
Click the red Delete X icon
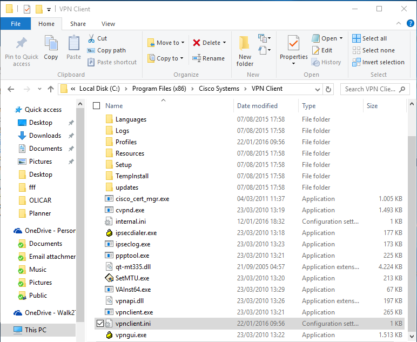197,43
